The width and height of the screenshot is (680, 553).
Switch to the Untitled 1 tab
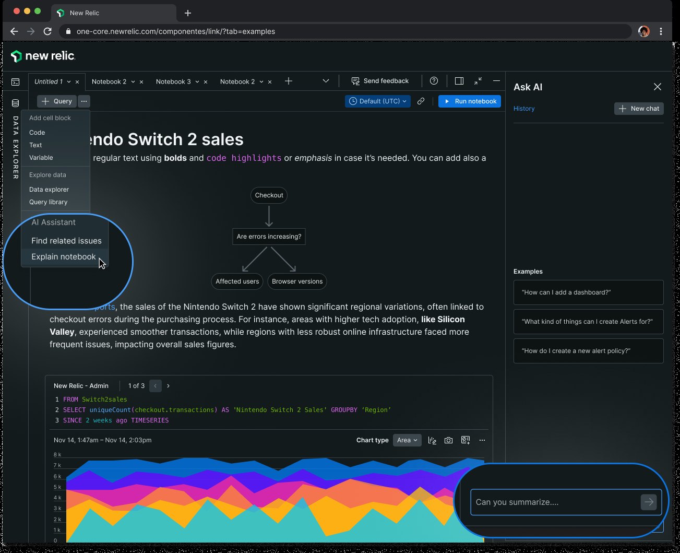point(49,81)
